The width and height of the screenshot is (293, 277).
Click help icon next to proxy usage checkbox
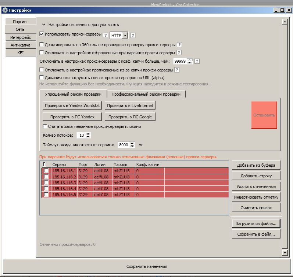[x=106, y=36]
